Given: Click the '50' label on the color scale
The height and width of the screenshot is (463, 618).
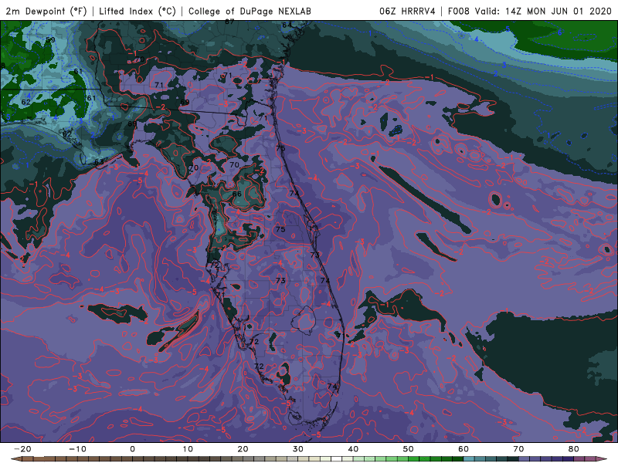Looking at the screenshot, I should [409, 449].
